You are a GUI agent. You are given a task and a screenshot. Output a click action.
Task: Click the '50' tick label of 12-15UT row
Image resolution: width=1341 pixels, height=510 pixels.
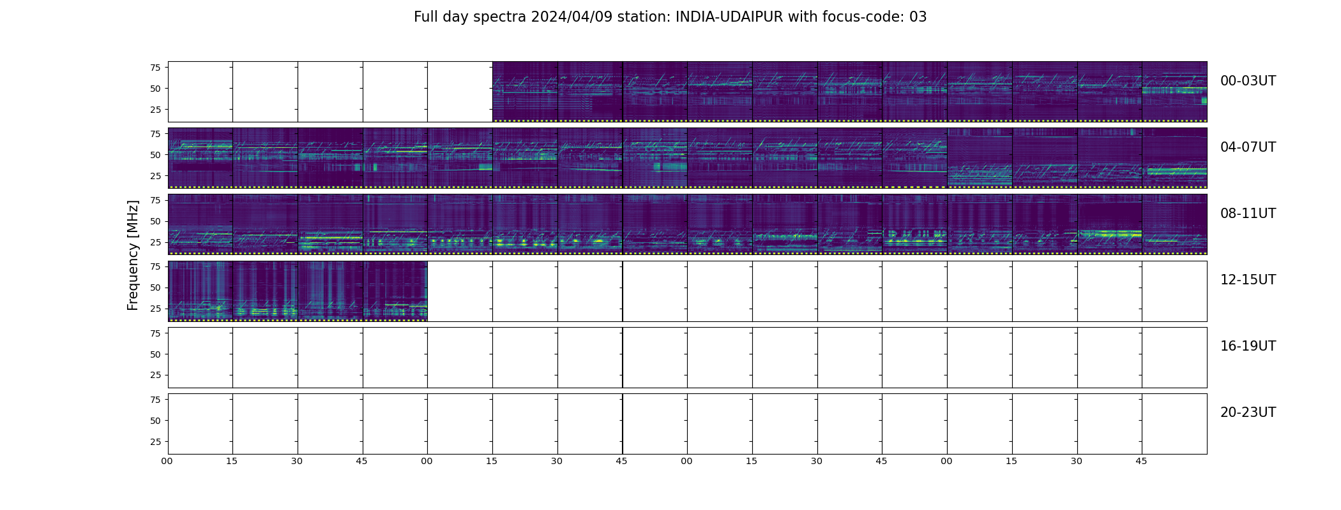point(155,288)
